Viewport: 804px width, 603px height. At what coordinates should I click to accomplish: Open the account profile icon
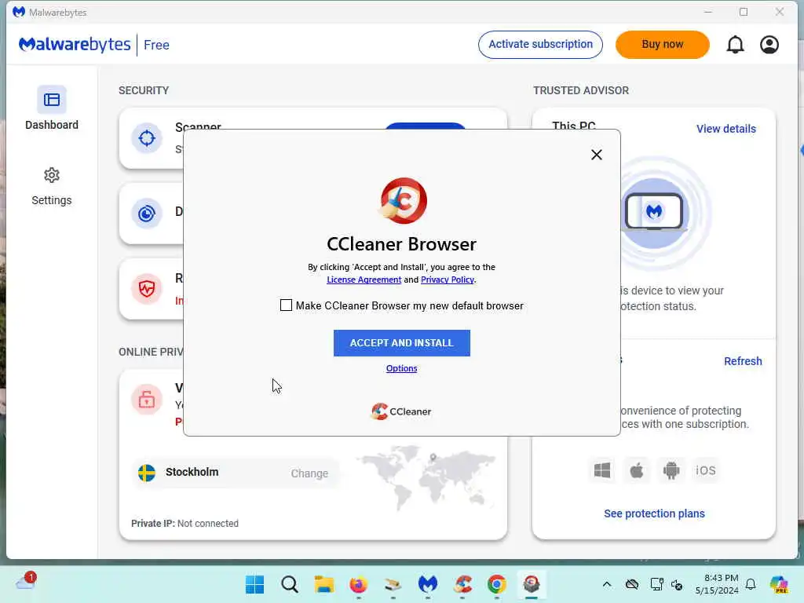pos(769,45)
